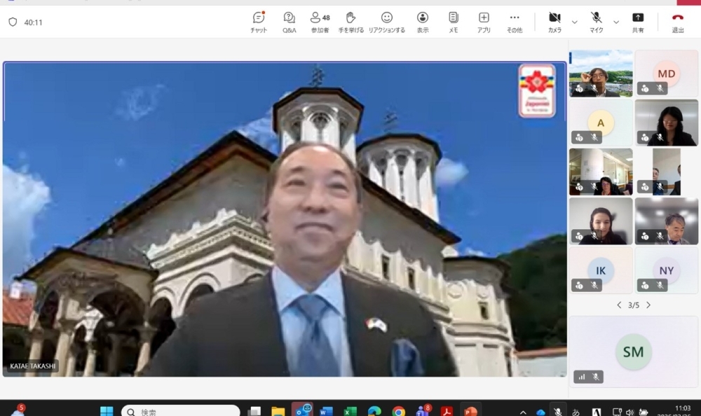Expand the microphone options dropdown arrow
The width and height of the screenshot is (701, 416).
click(x=616, y=22)
